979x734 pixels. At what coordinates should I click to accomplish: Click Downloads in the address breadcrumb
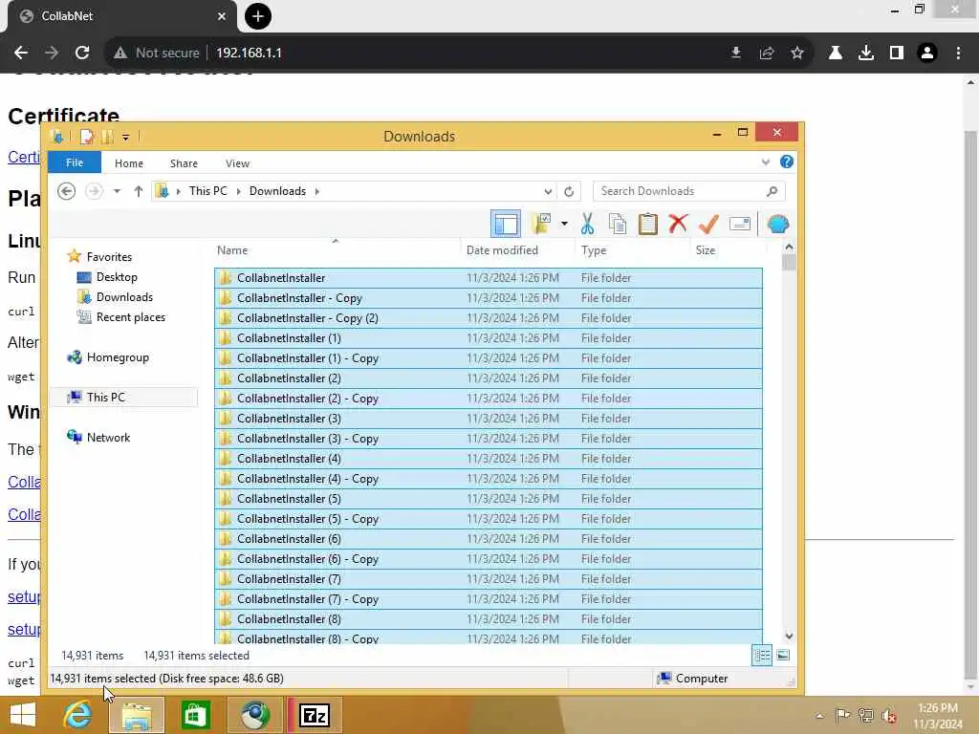(277, 191)
